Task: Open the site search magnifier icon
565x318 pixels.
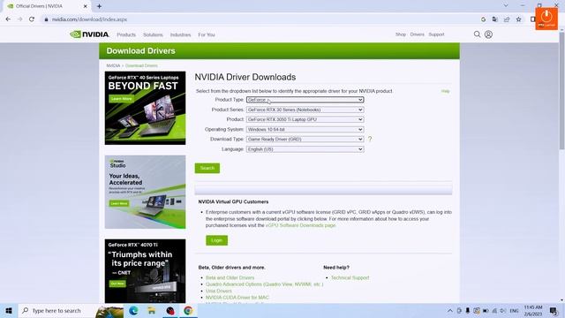Action: click(477, 34)
